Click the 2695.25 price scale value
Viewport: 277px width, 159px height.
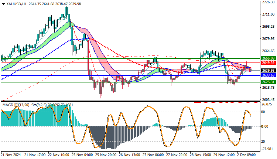click(268, 27)
